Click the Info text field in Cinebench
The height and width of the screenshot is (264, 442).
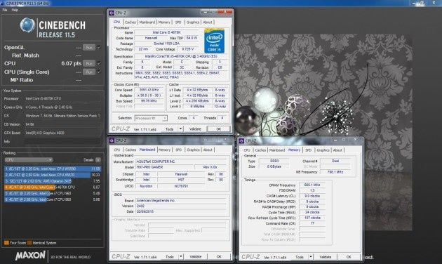[62, 141]
